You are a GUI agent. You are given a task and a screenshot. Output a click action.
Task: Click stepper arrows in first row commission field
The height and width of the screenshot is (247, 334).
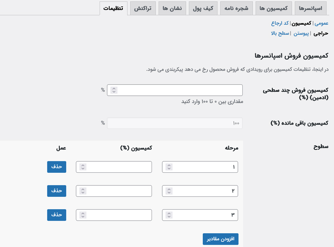(83, 167)
